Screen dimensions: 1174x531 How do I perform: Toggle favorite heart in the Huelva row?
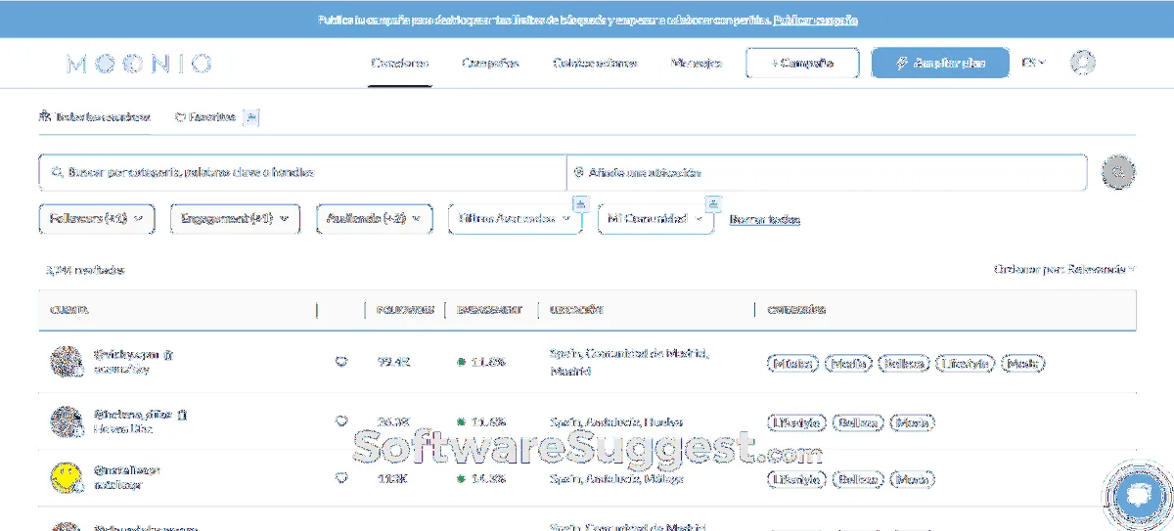pyautogui.click(x=341, y=421)
